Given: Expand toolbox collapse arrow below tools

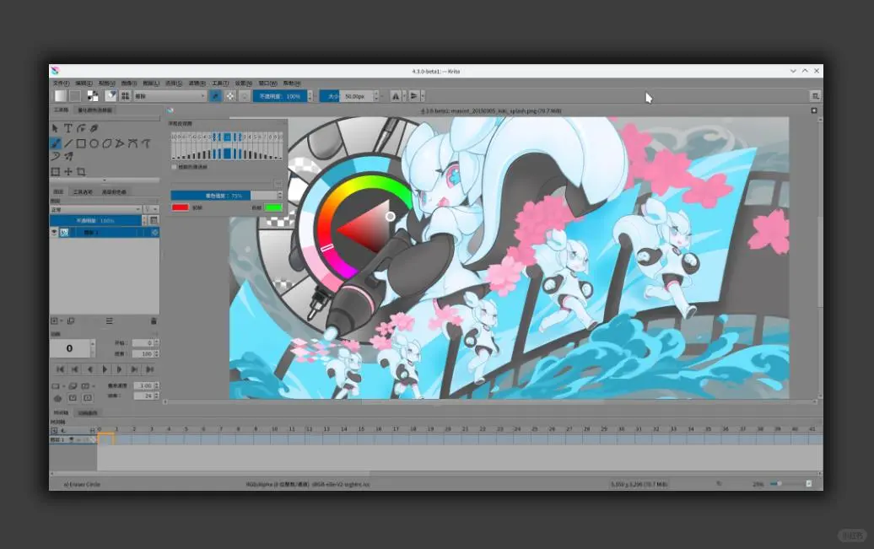Looking at the screenshot, I should (x=105, y=180).
